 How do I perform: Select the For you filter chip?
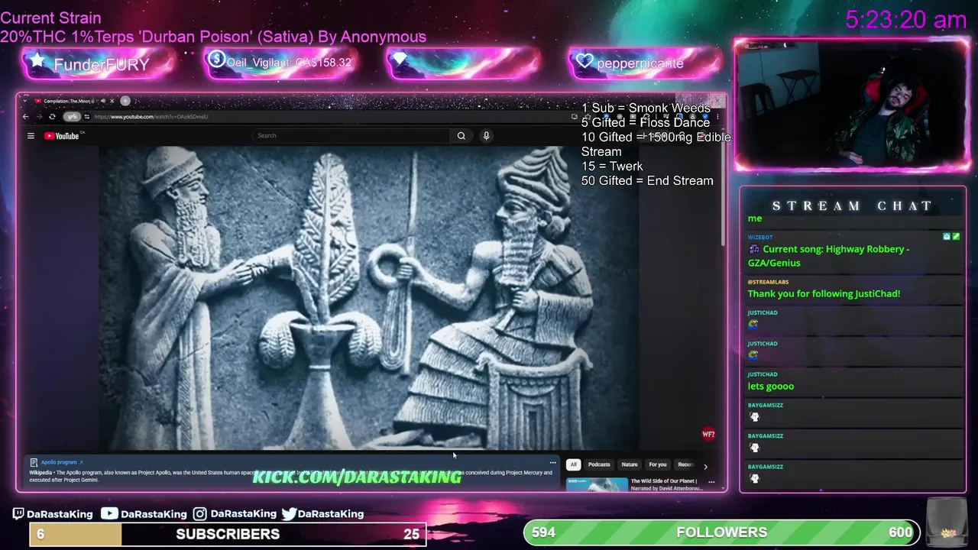coord(658,464)
